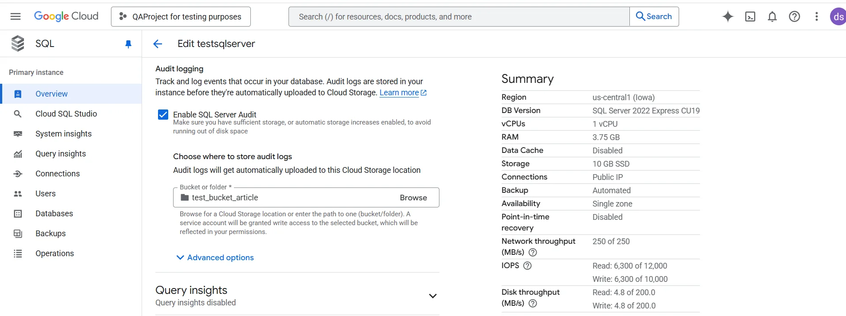This screenshot has height=316, width=846.
Task: Open Overview in the sidebar
Action: (71, 94)
